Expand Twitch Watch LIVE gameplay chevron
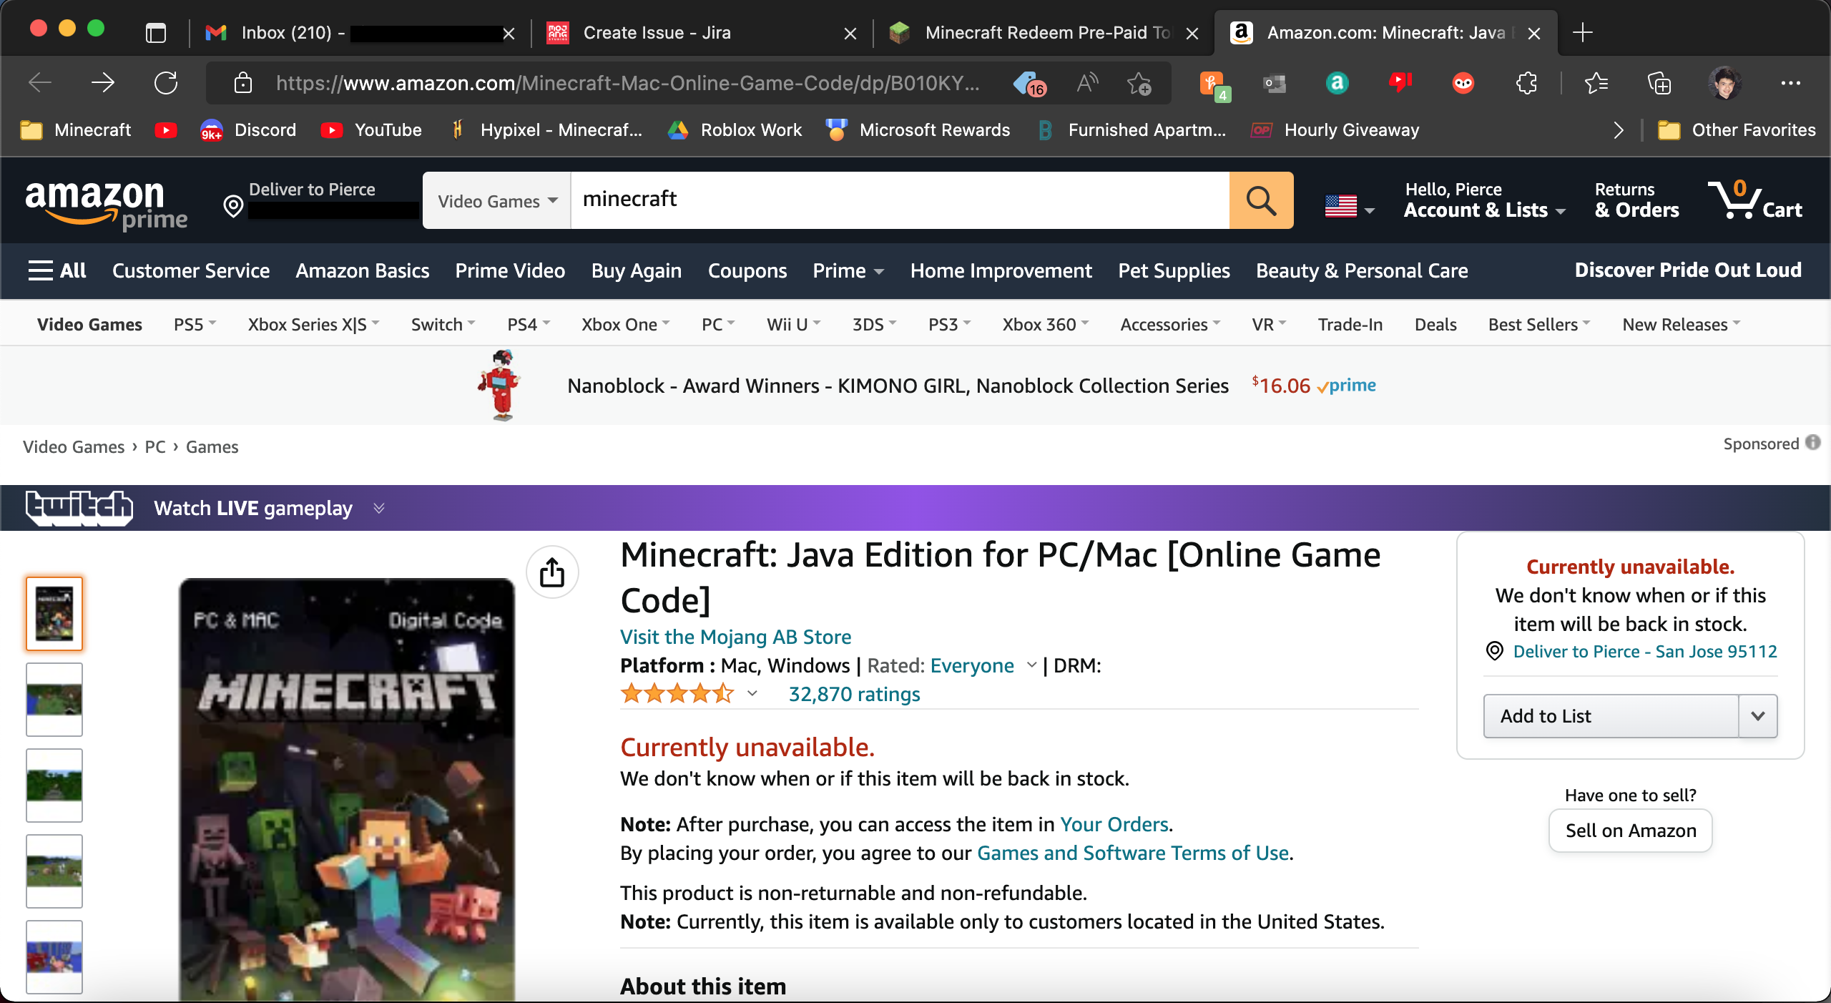 click(379, 508)
